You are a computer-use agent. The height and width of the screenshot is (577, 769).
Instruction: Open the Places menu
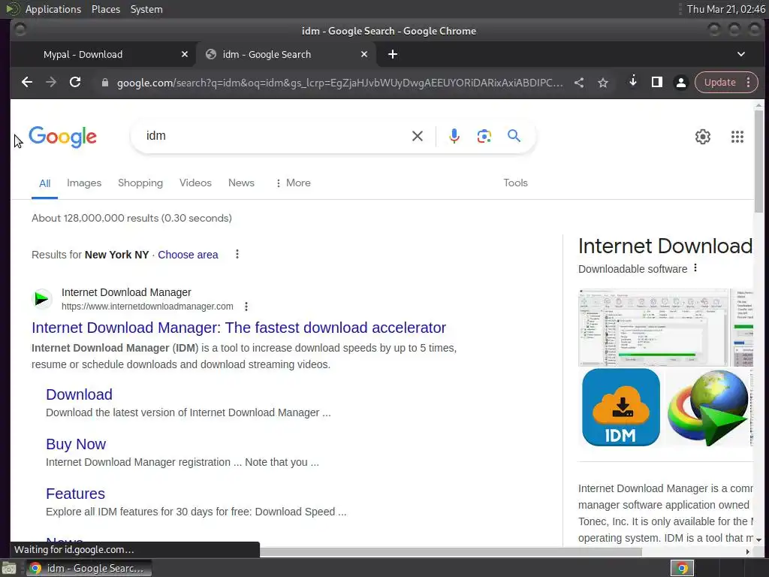[x=105, y=9]
